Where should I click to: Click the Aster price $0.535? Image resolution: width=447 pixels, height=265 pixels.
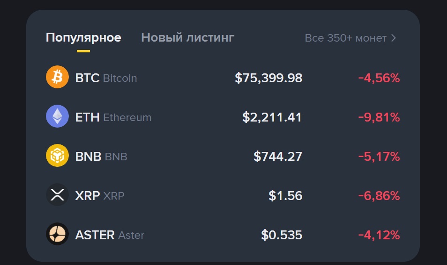[x=282, y=235]
